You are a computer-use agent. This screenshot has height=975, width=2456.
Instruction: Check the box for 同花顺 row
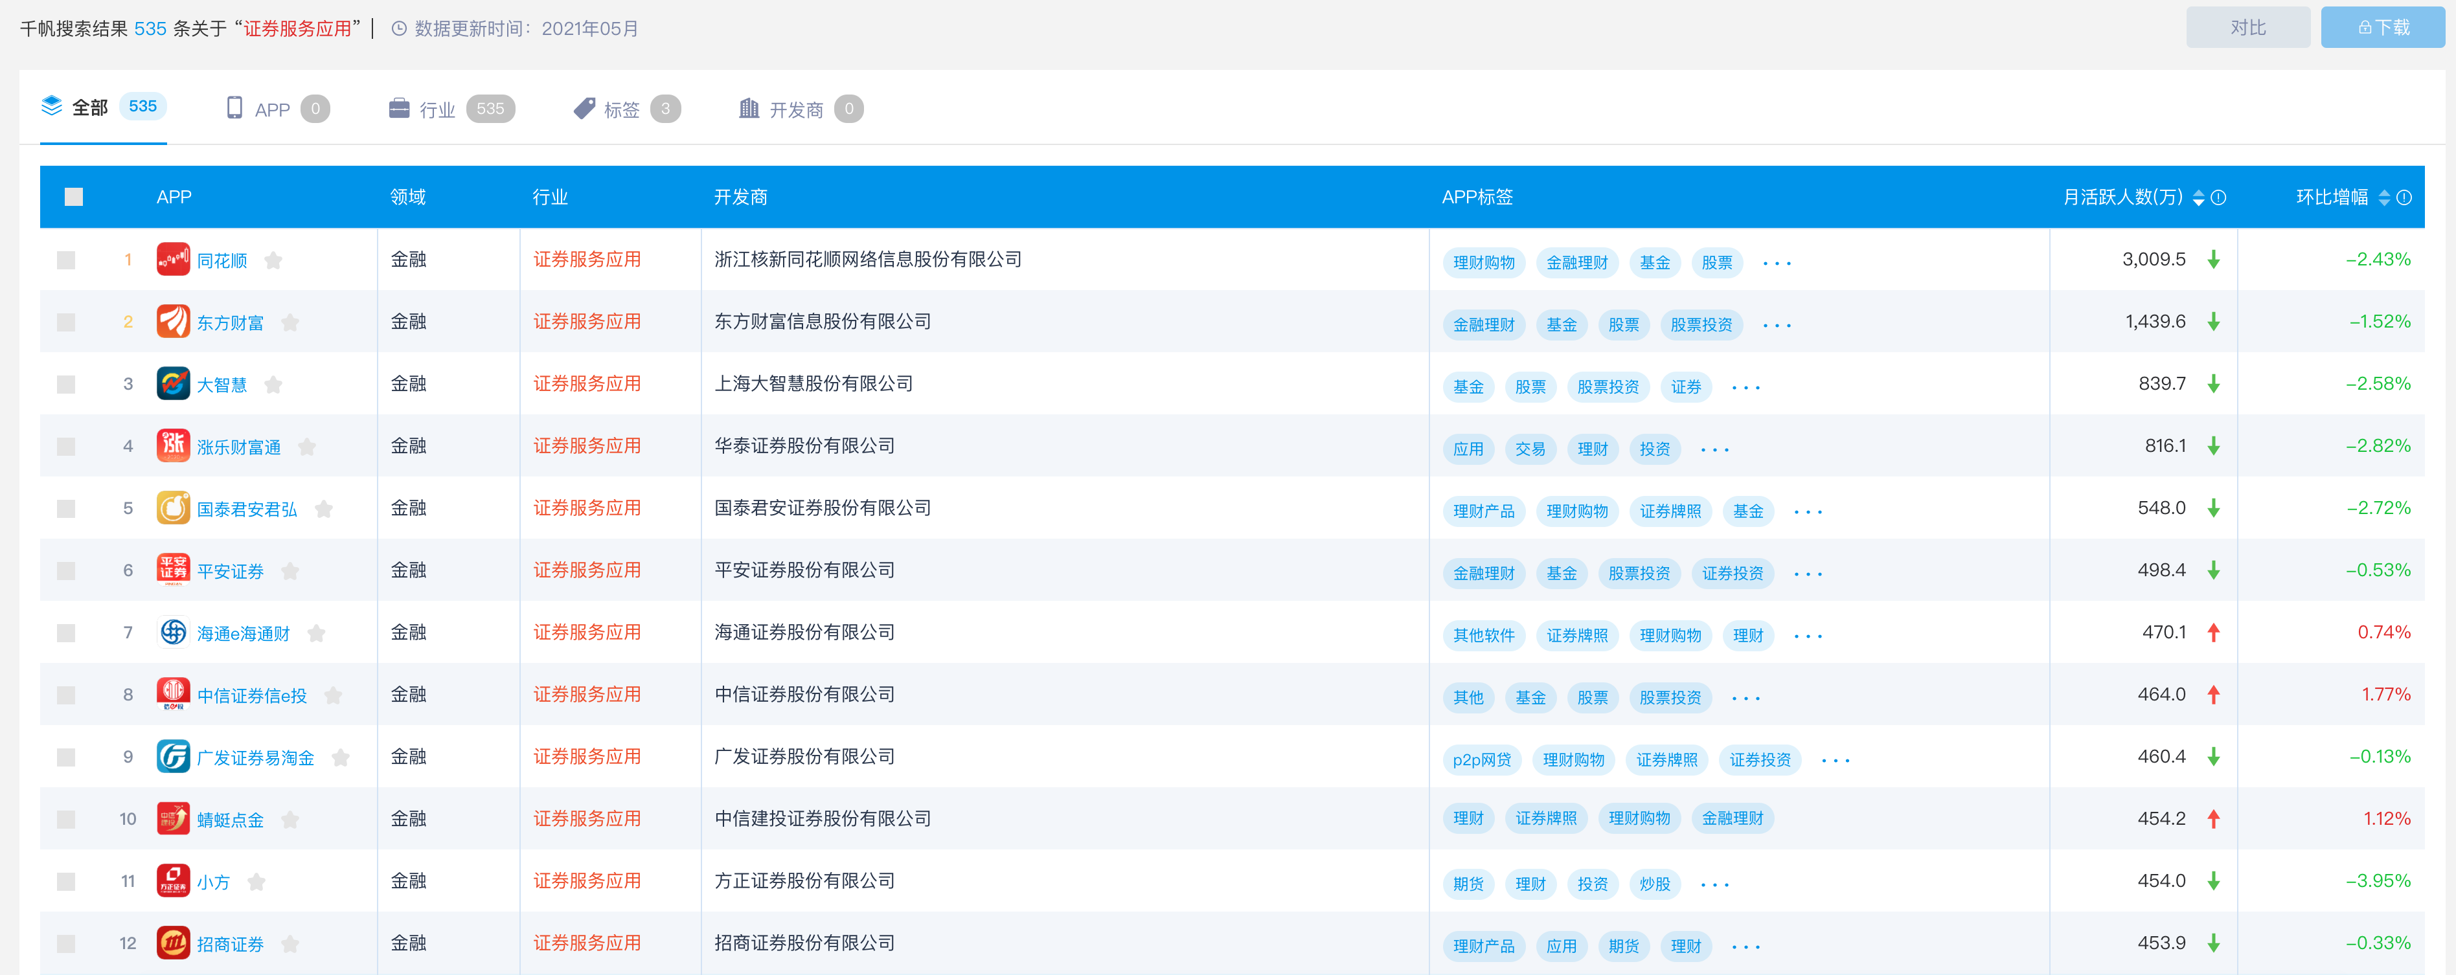pyautogui.click(x=66, y=260)
